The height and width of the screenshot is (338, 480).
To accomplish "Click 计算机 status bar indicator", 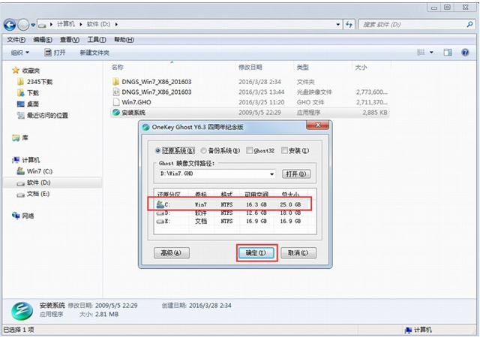I will pos(418,330).
